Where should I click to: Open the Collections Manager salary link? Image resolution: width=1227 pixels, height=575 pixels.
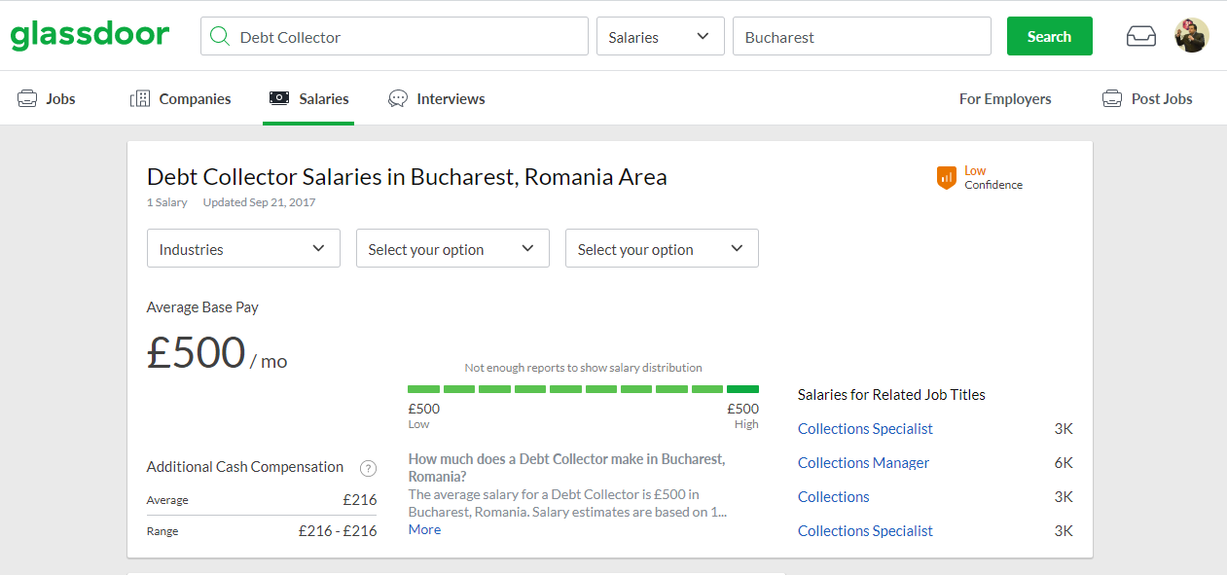click(x=863, y=463)
